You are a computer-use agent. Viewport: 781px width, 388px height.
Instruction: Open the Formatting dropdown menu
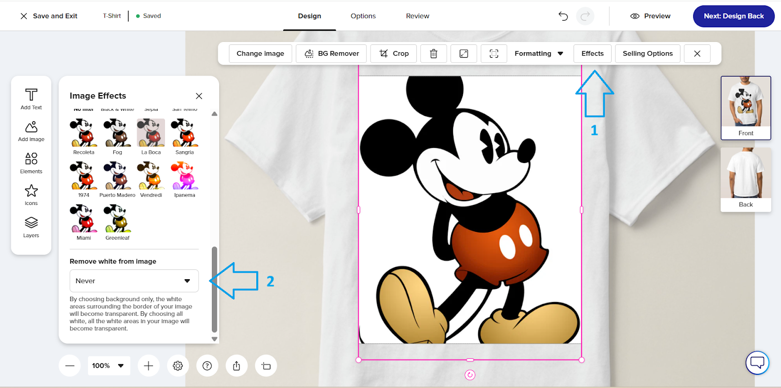tap(538, 54)
